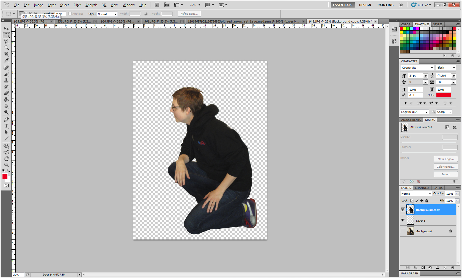Screen dimensions: 462x278
Task: Open language dropdown English: USA
Action: pyautogui.click(x=414, y=112)
